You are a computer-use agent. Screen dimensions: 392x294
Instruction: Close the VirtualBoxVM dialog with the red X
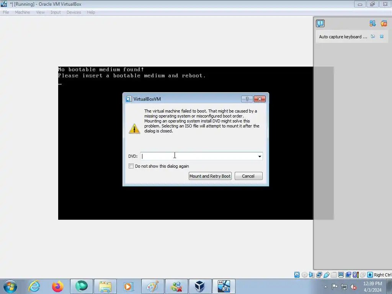coord(260,99)
